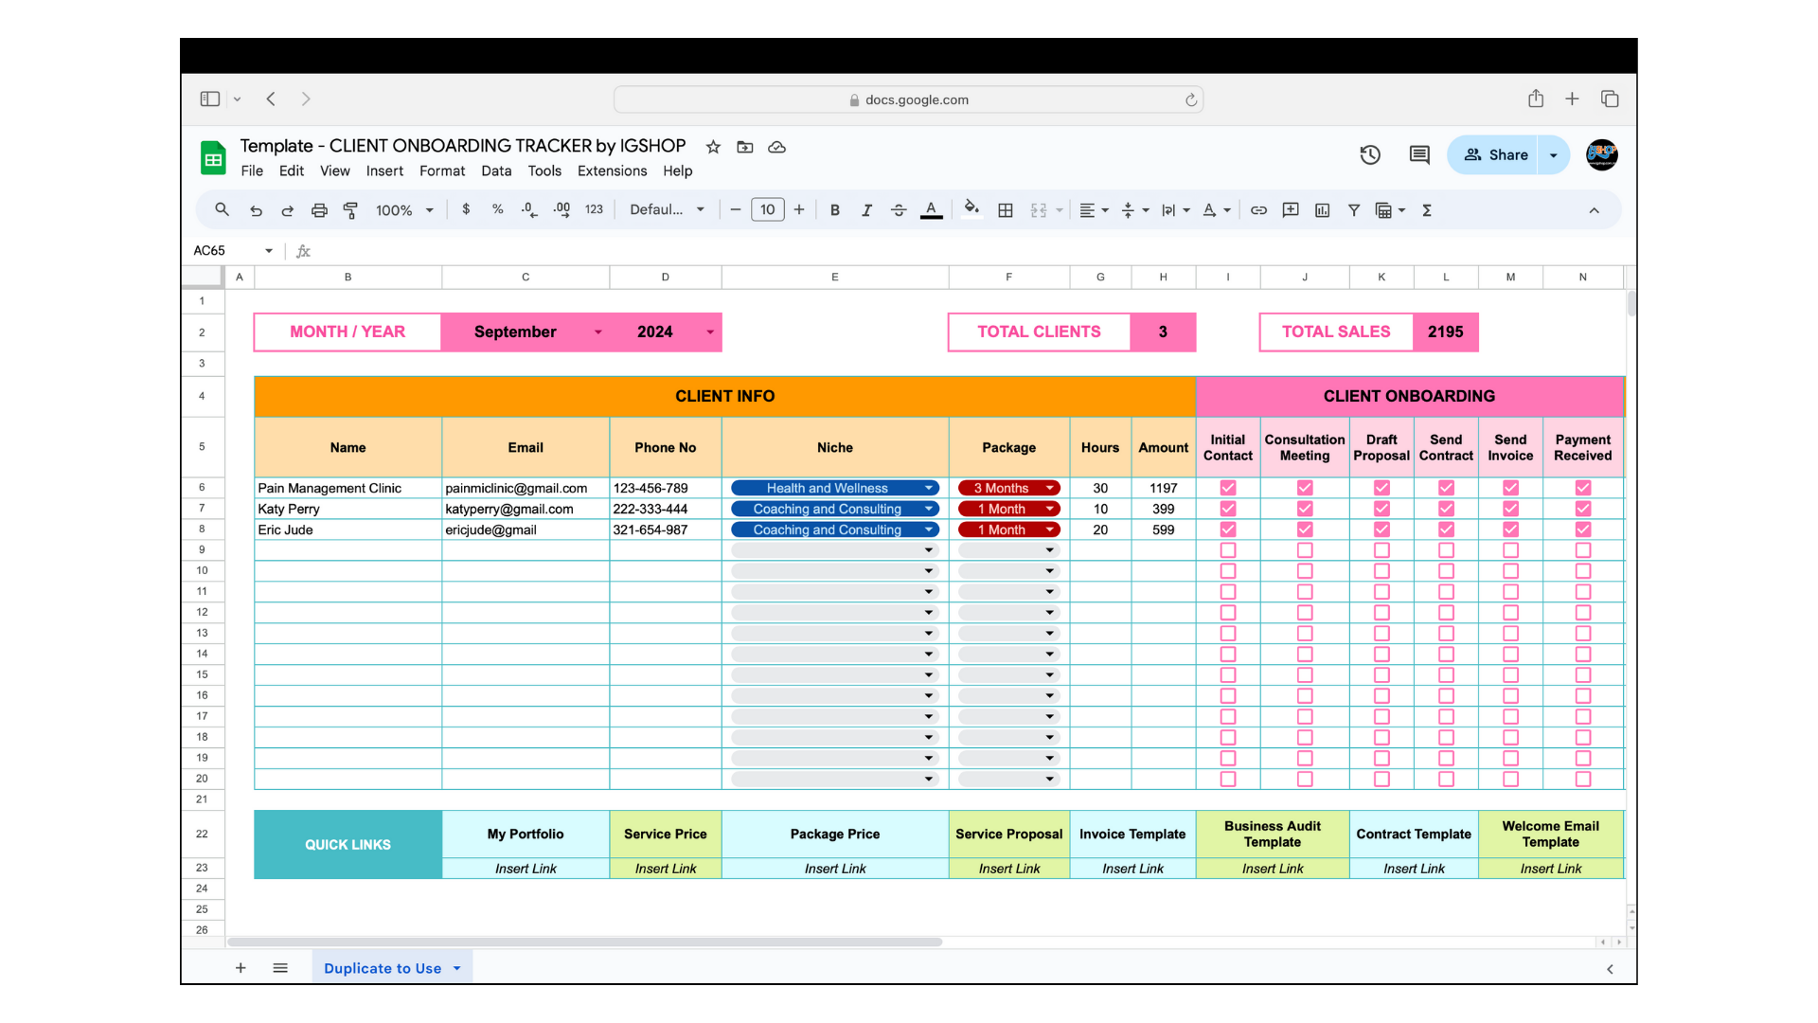Open the all sheets list button
Image resolution: width=1818 pixels, height=1023 pixels.
[280, 968]
